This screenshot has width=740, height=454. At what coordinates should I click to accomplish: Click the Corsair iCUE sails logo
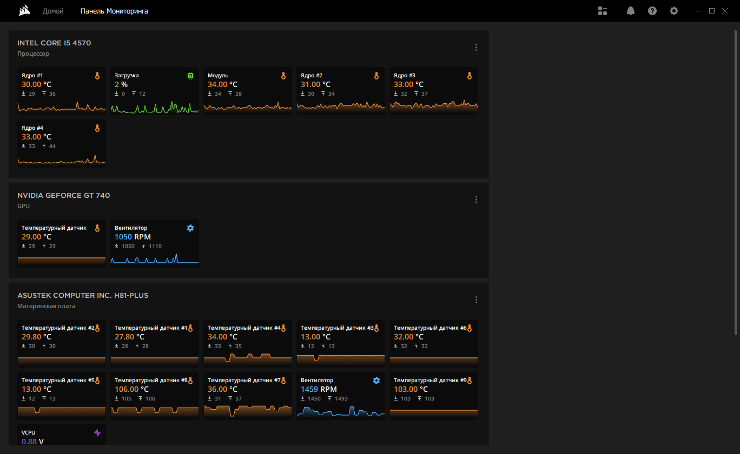pyautogui.click(x=24, y=11)
